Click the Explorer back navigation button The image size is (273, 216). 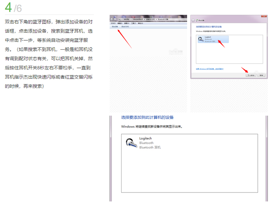coord(112,19)
